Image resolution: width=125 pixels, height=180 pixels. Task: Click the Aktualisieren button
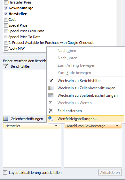tap(110, 173)
